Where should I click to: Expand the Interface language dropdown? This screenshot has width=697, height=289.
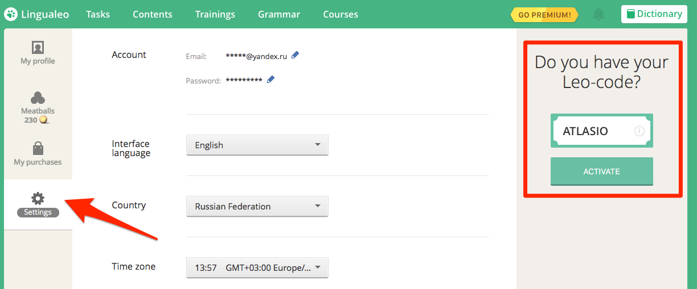pos(257,145)
